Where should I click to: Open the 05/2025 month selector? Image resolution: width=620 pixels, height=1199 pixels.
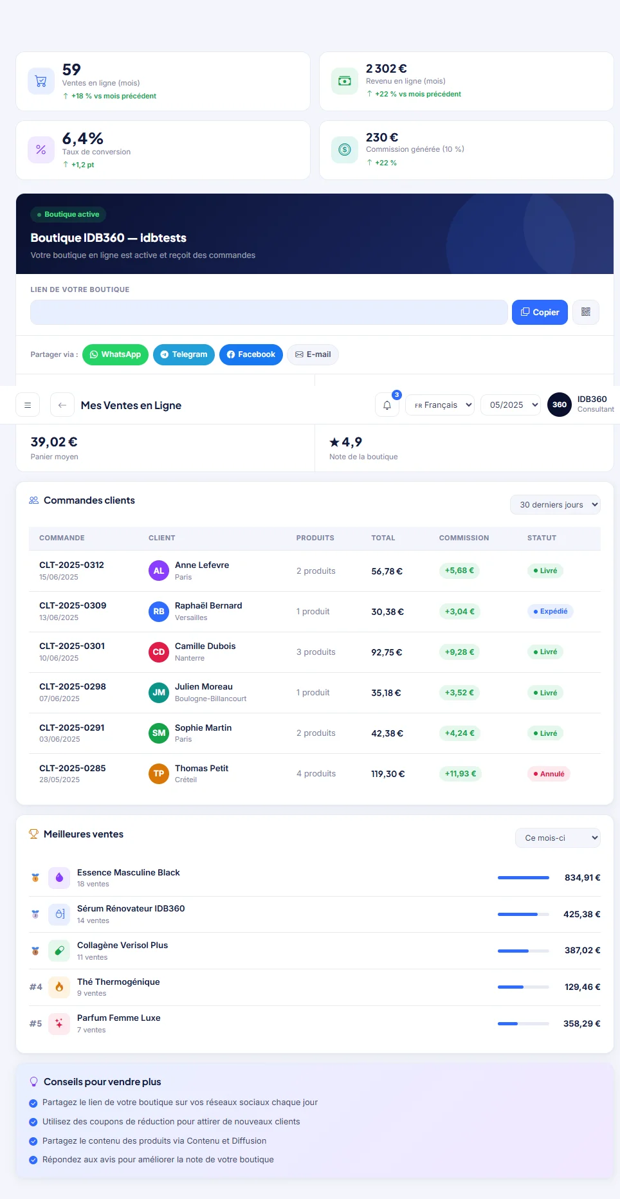coord(511,405)
